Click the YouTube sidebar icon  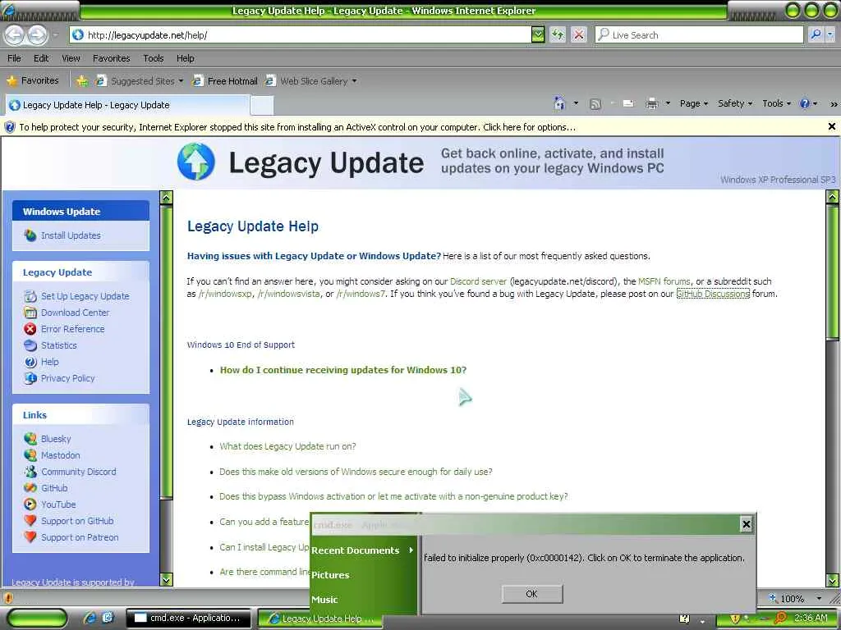[30, 504]
